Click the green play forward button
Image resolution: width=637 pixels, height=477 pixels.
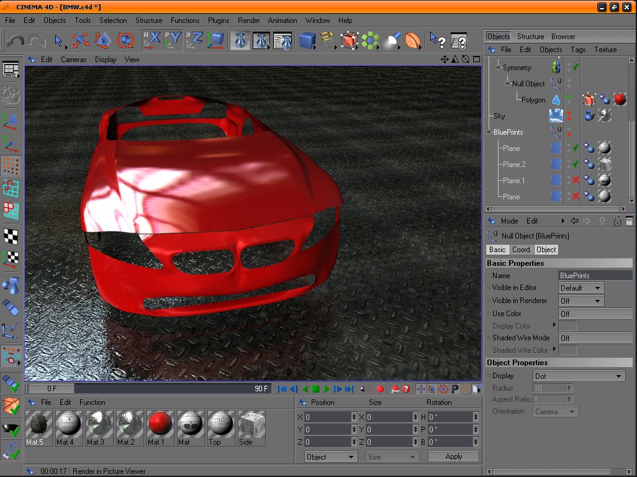coord(327,389)
